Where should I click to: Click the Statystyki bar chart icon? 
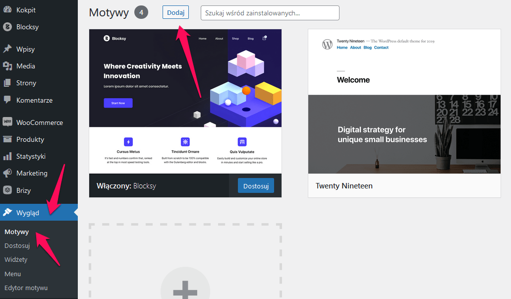coord(7,156)
